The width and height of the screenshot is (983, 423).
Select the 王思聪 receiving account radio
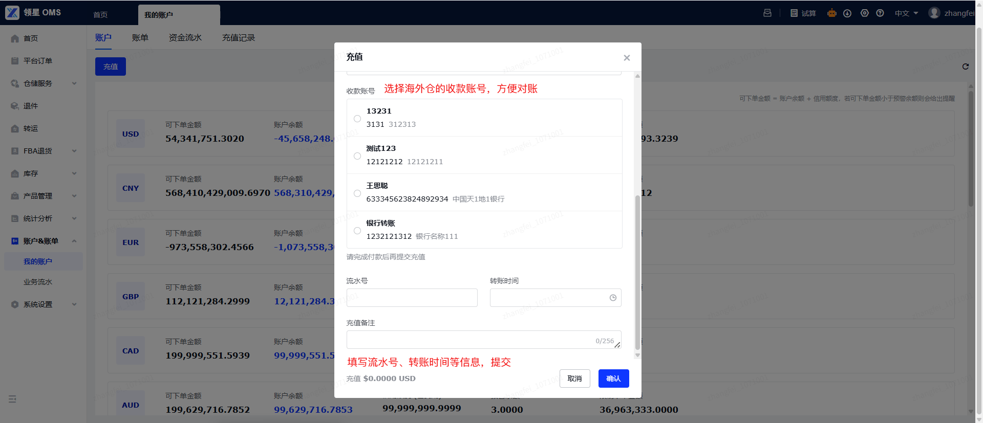[x=357, y=193]
